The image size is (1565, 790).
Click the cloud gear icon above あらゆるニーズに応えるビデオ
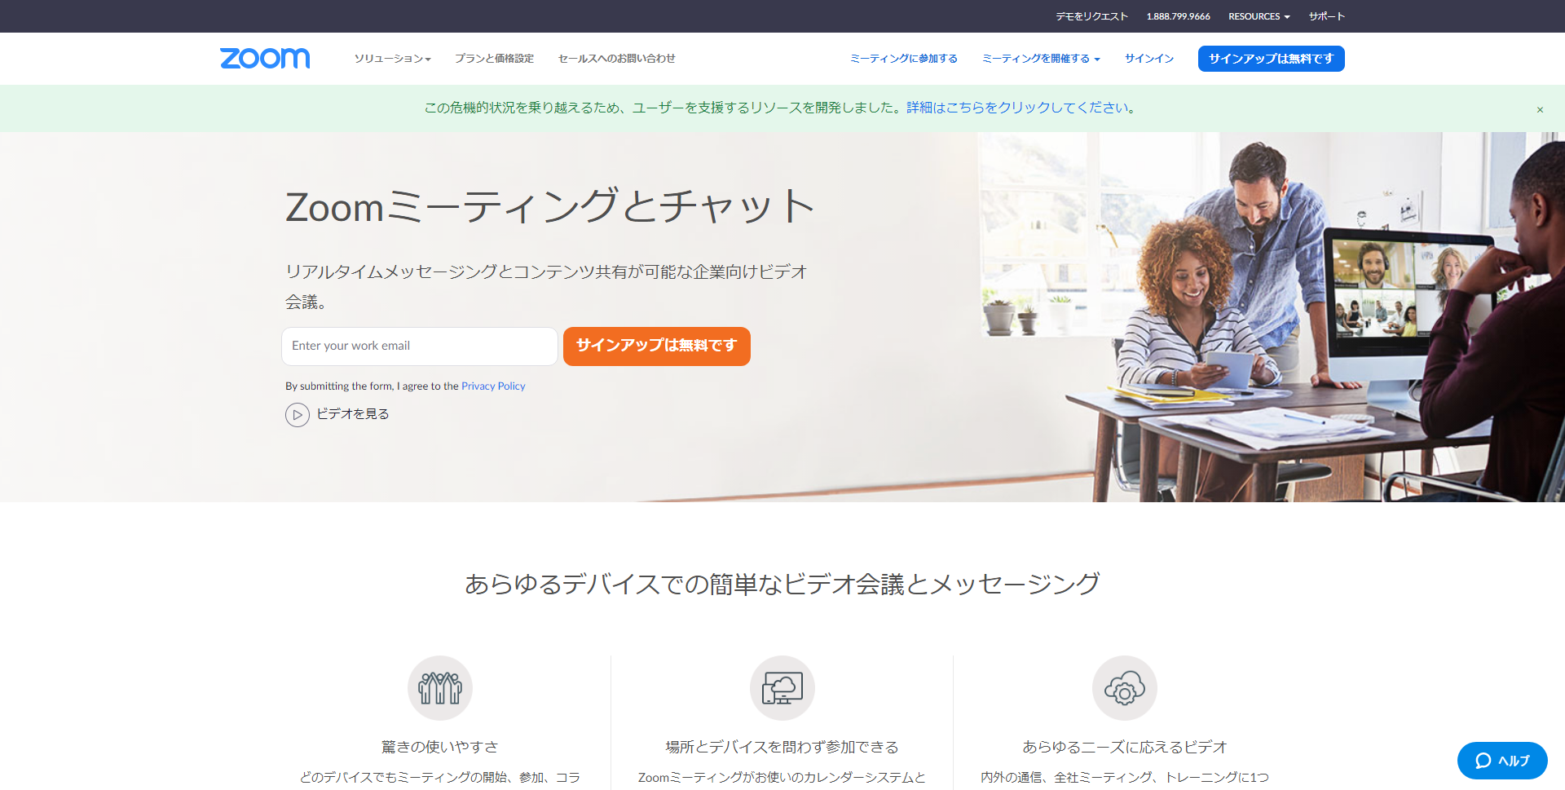click(1125, 688)
